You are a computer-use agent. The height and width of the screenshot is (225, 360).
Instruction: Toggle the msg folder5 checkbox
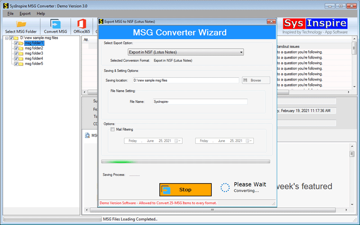(16, 64)
